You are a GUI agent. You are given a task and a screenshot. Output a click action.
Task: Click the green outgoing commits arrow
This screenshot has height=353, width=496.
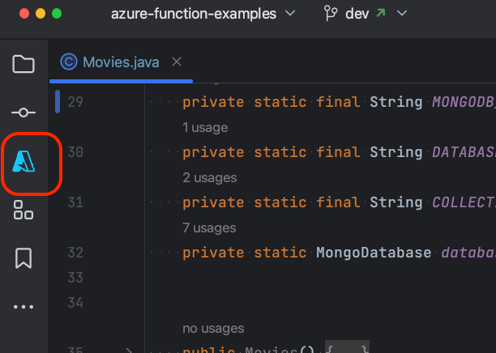381,14
